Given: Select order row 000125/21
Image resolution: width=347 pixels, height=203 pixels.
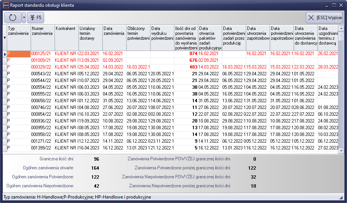Looking at the screenshot, I should click(42, 54).
